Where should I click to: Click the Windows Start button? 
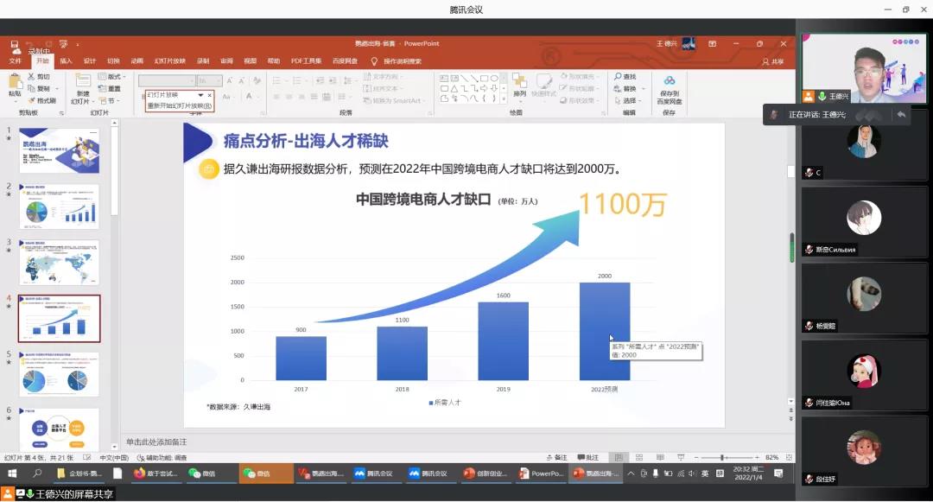(13, 473)
